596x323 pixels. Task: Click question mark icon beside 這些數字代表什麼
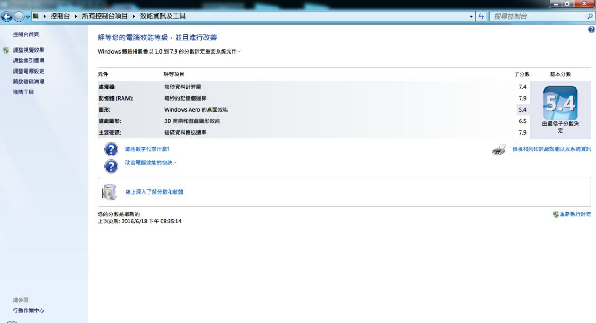coord(111,149)
